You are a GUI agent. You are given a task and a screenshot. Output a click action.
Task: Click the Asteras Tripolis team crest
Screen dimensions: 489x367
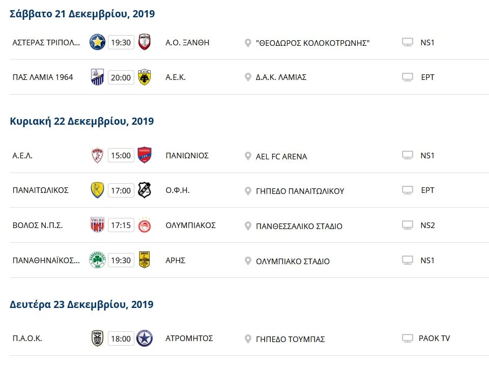[97, 42]
